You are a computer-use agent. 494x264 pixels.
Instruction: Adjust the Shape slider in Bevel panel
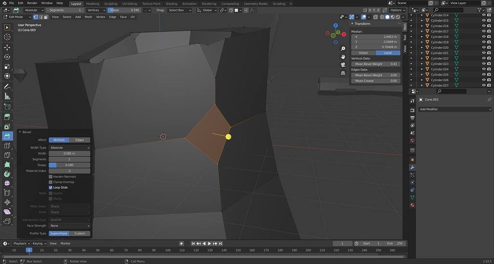[69, 165]
